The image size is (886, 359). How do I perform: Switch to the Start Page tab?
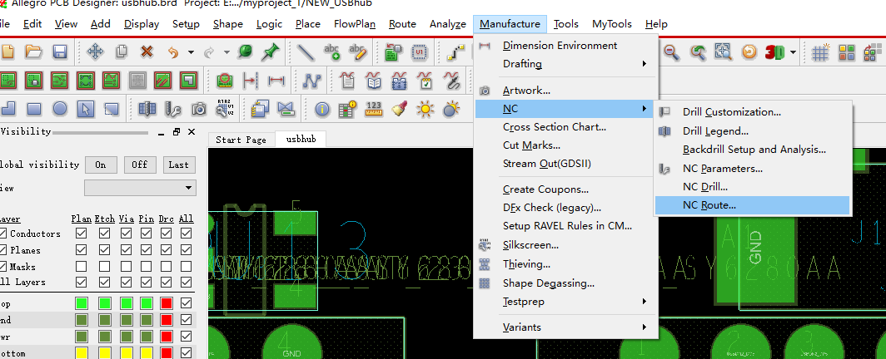click(x=241, y=140)
